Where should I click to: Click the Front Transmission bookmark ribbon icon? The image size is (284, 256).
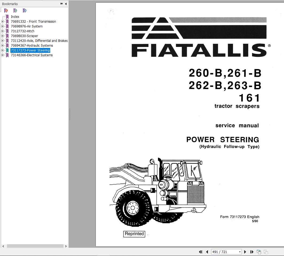click(x=7, y=22)
